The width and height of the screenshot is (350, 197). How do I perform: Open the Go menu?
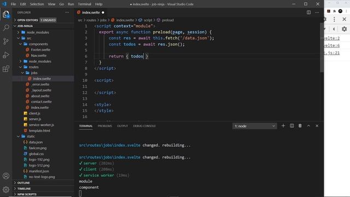point(61,4)
